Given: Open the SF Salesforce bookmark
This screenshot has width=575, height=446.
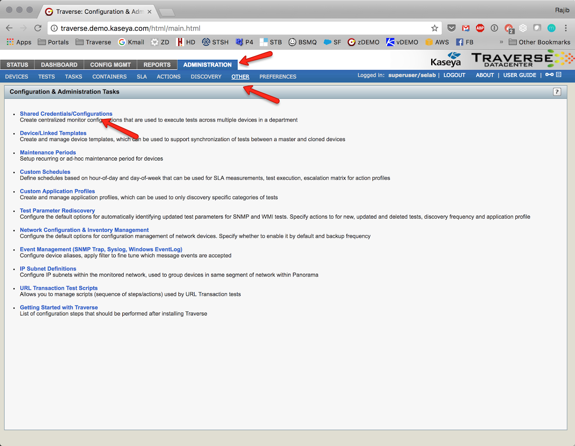Looking at the screenshot, I should pos(332,42).
